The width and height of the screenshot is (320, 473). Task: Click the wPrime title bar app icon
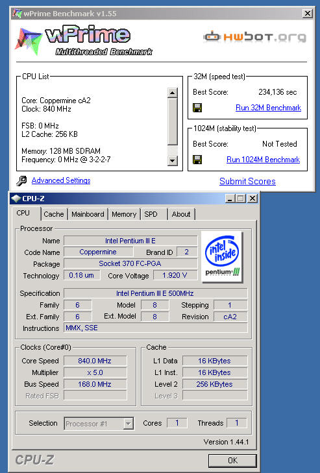point(18,13)
